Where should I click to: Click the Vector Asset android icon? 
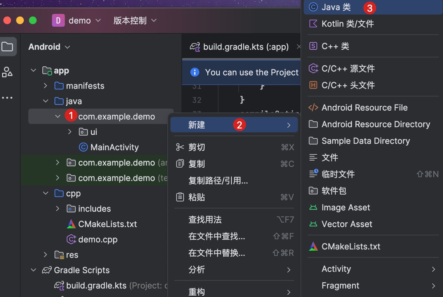coord(313,224)
